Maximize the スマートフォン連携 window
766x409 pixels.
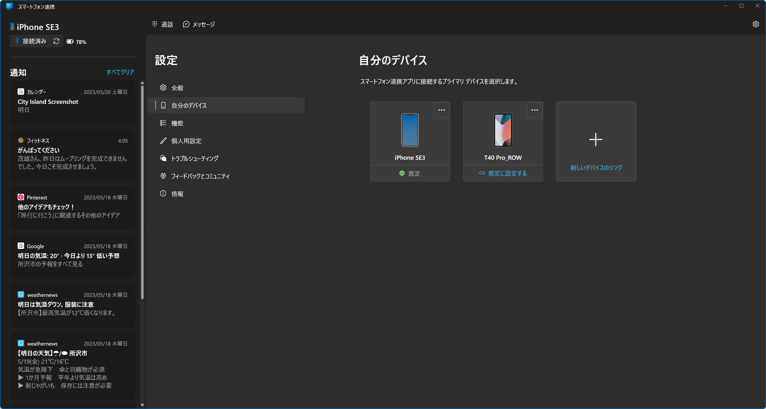click(741, 6)
